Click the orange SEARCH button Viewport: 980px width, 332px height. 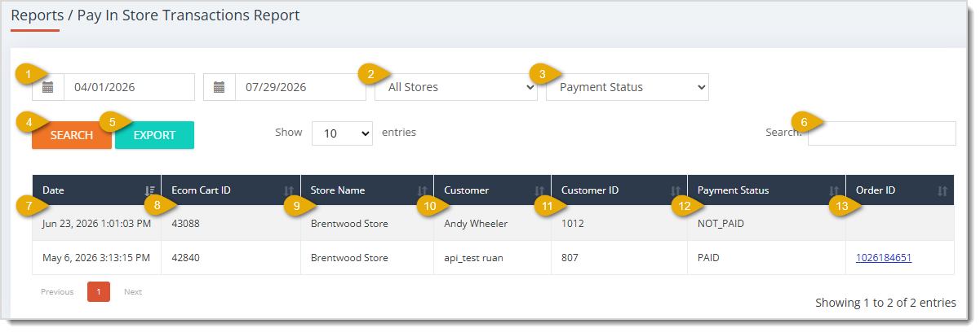point(72,135)
